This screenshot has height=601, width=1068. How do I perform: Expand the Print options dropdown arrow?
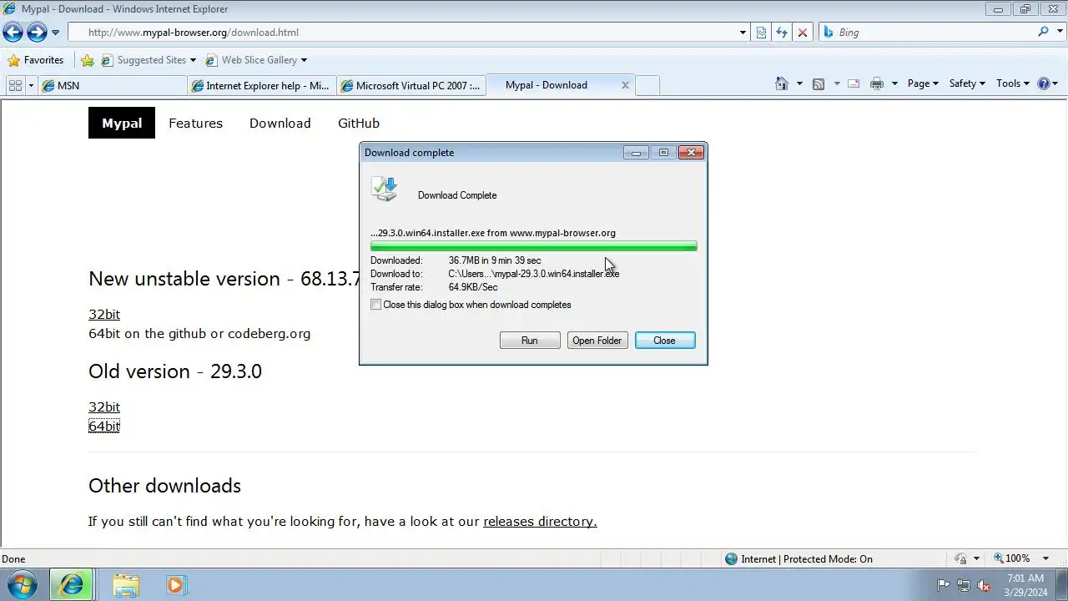coord(894,83)
